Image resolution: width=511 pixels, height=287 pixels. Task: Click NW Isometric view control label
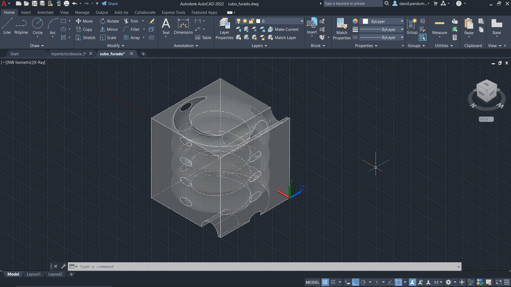[x=19, y=62]
